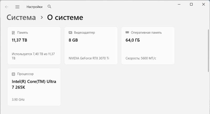The image size is (210, 114).
Task: Open the hamburger navigation menu
Action: (x=17, y=7)
